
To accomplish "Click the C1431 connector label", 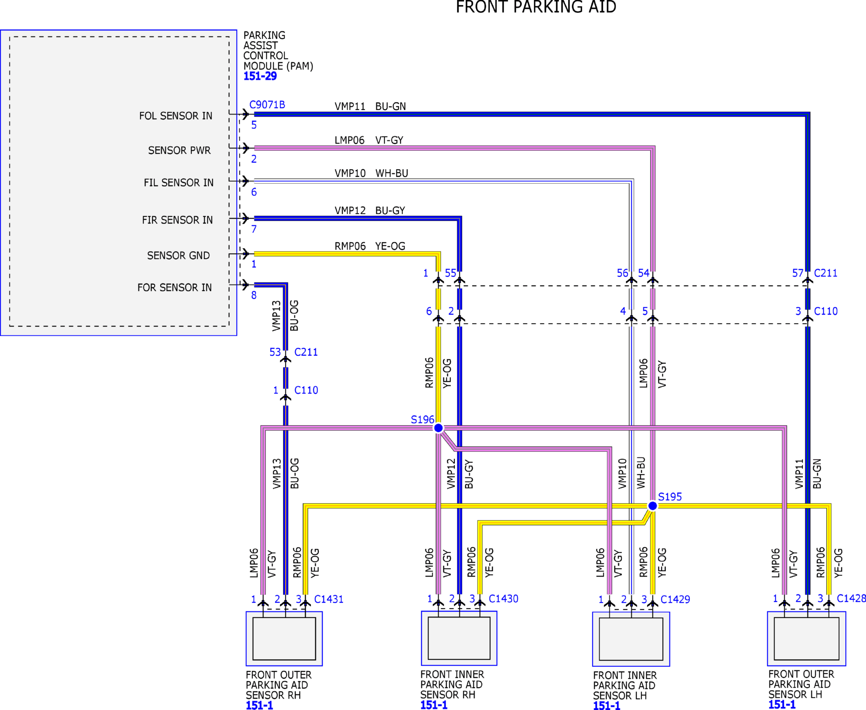I will [329, 599].
